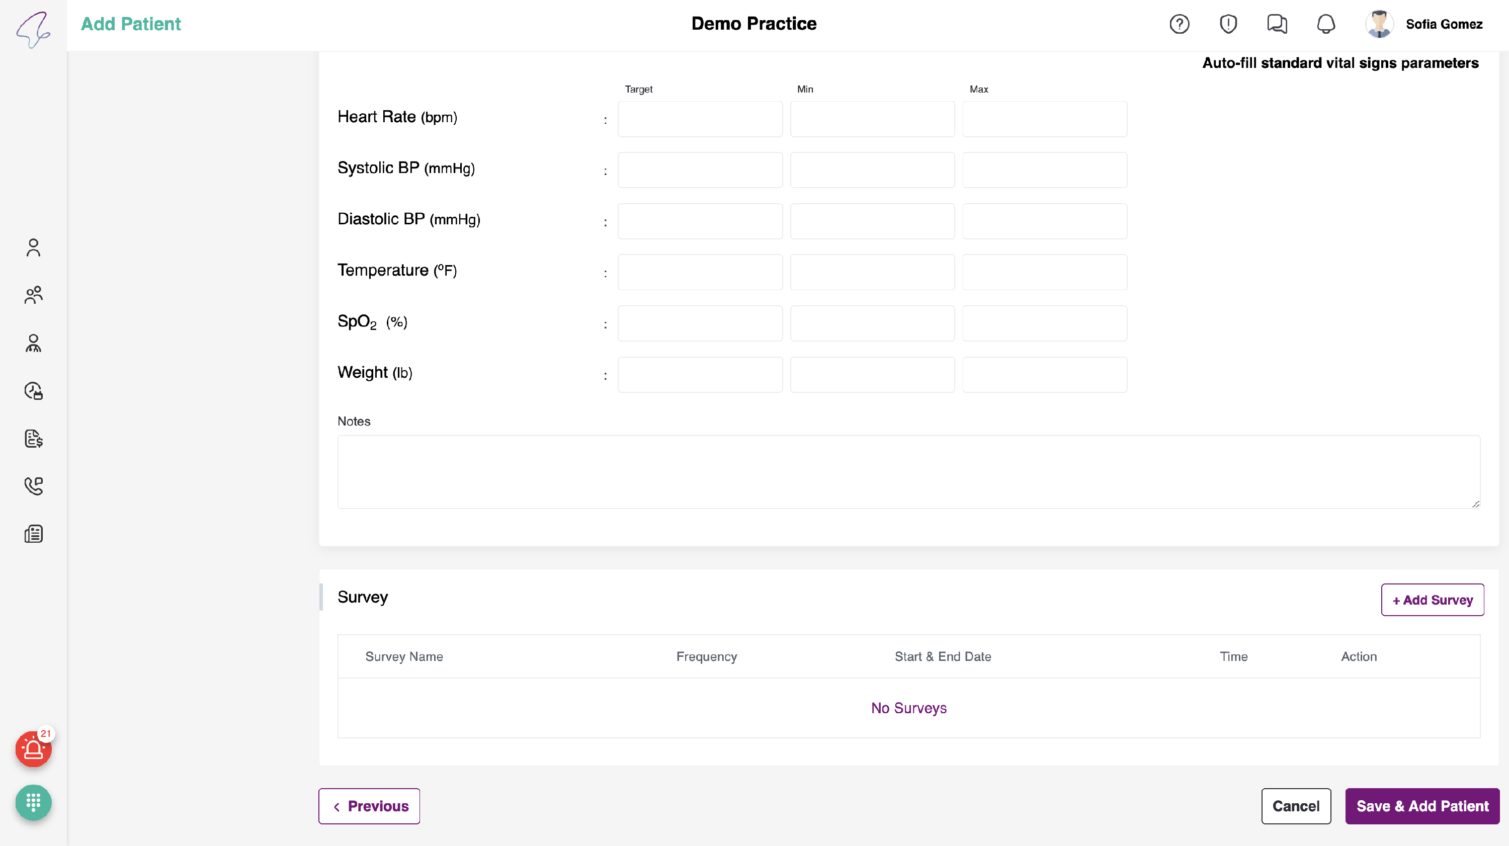Screen dimensions: 1509x846
Task: Open the reports newspaper sidebar icon
Action: point(33,534)
